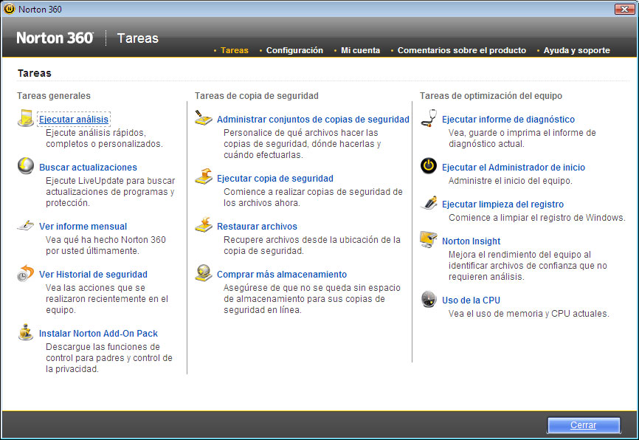
Task: Click the Ver Historial de seguridad icon
Action: (x=26, y=273)
